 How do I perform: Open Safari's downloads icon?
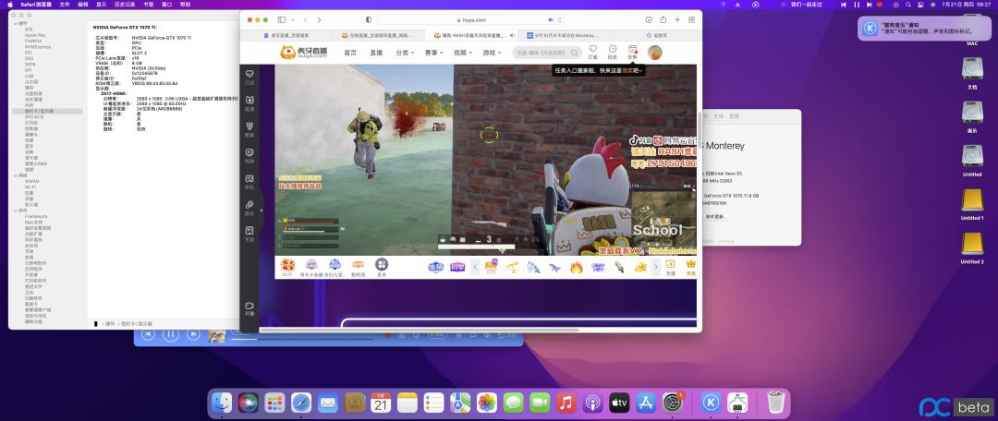click(x=649, y=19)
